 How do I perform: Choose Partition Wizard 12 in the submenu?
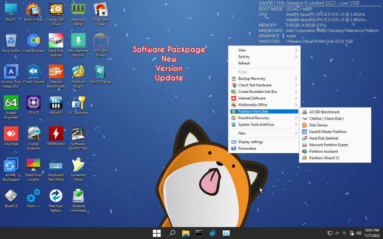coord(324,158)
